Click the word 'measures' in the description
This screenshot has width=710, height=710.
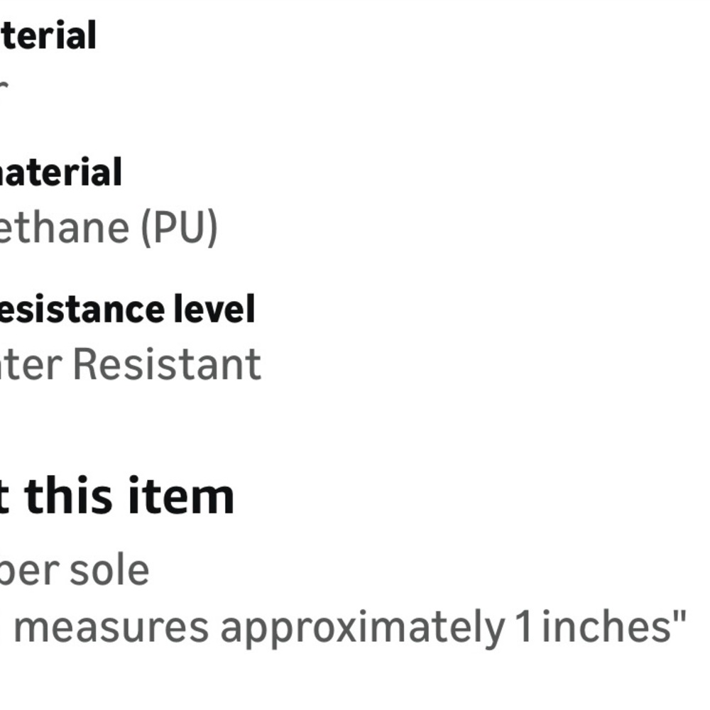pyautogui.click(x=111, y=626)
